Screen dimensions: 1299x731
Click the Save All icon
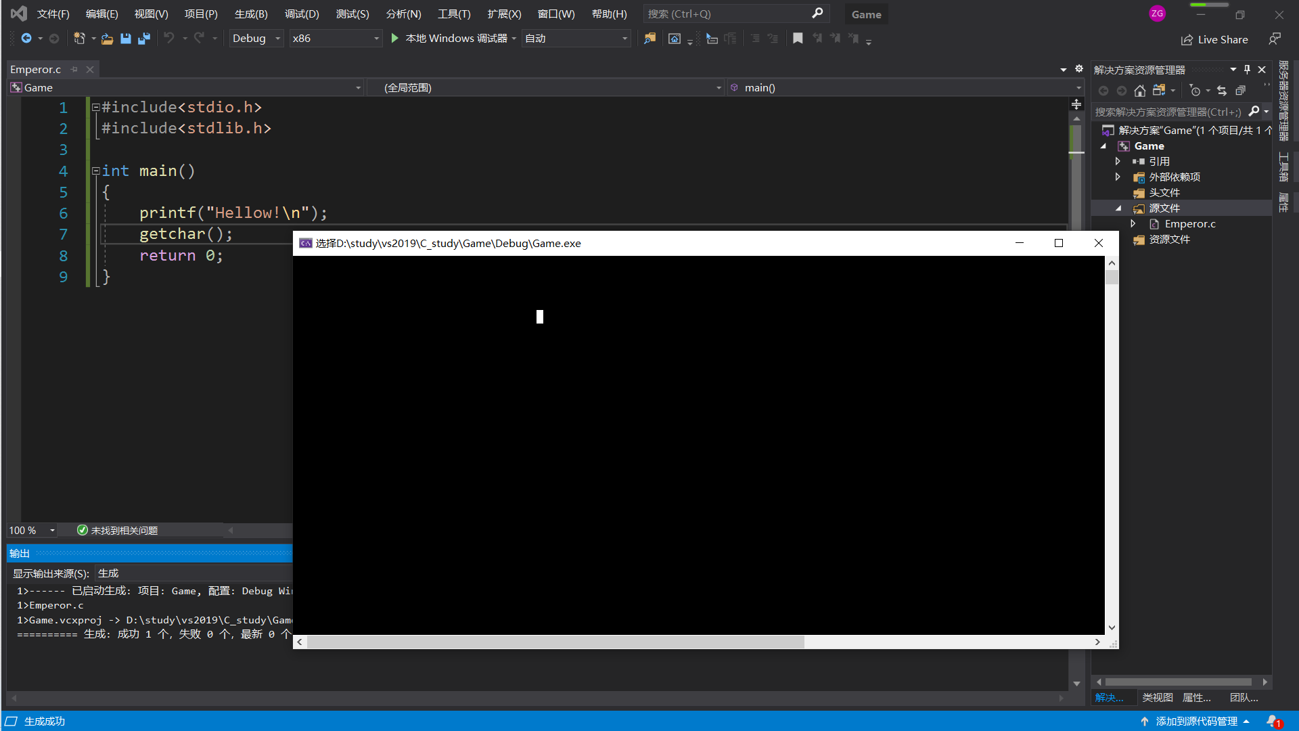point(143,39)
